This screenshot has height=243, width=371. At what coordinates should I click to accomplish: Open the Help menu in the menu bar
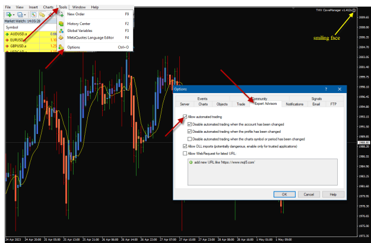(x=95, y=7)
